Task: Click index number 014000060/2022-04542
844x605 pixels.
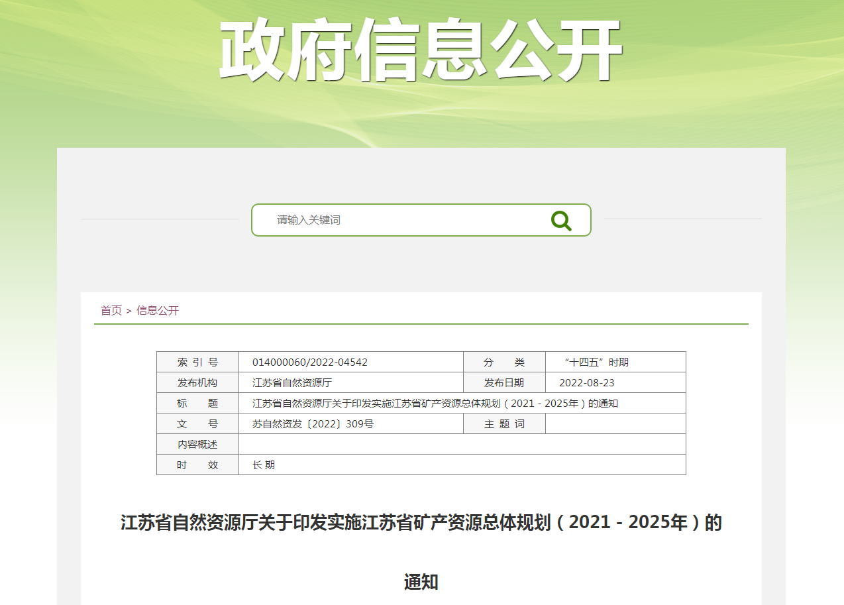Action: [x=310, y=362]
